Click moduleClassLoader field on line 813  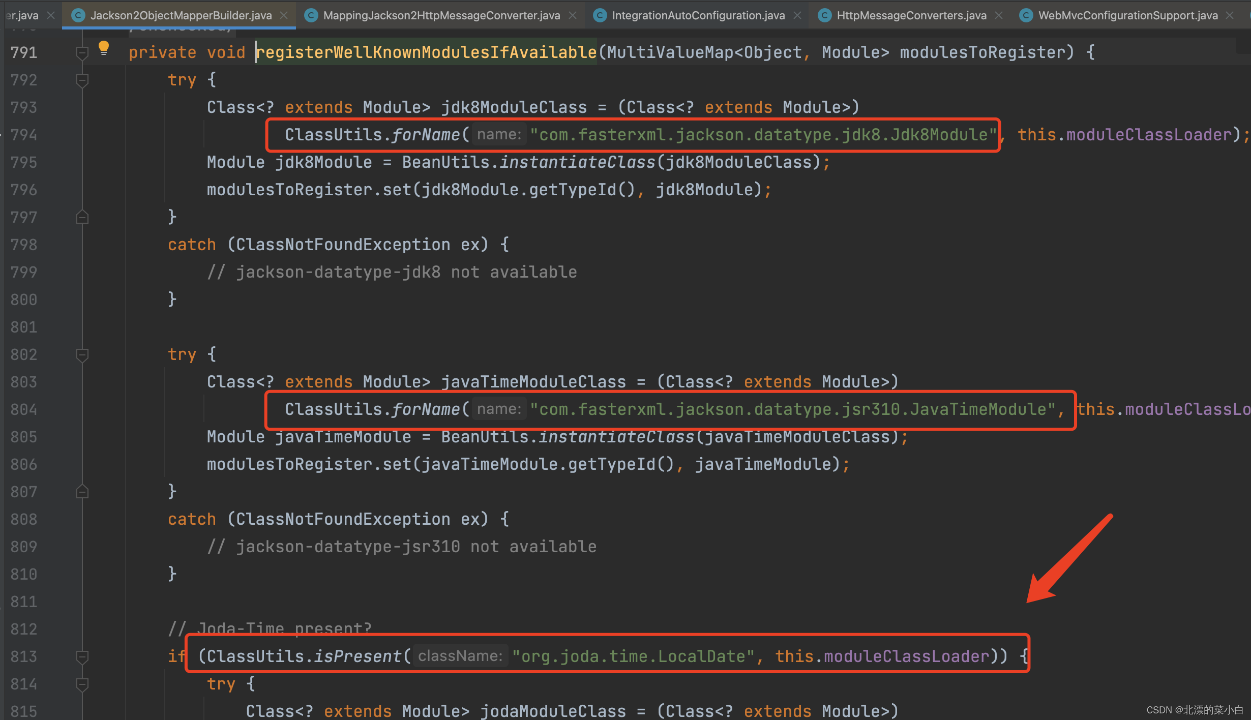click(907, 656)
